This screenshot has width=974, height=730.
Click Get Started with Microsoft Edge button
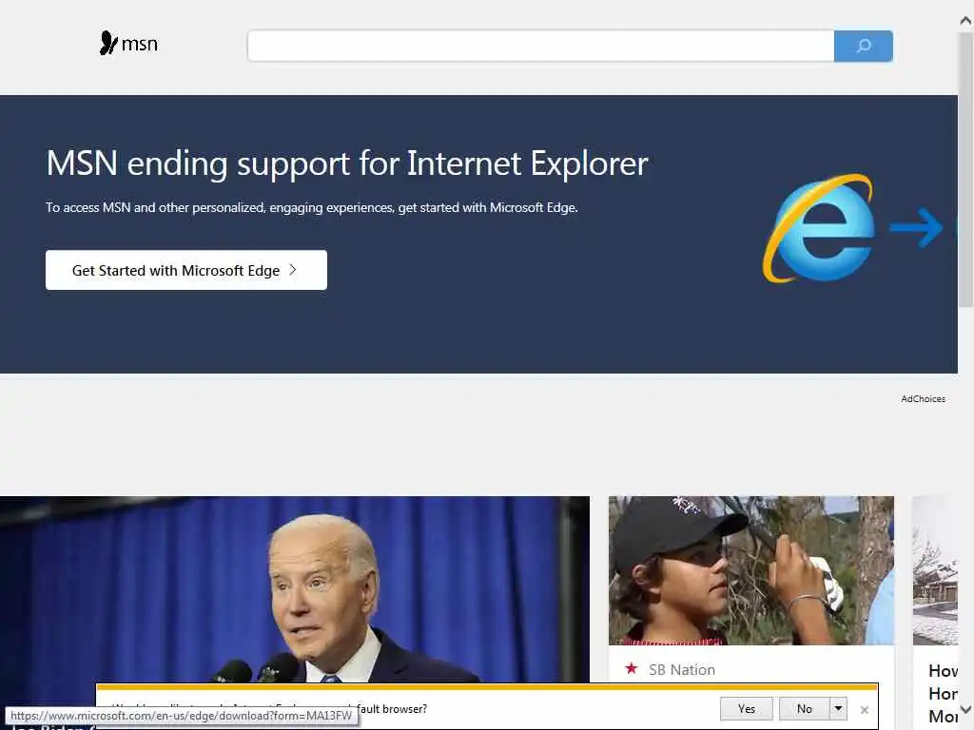186,270
